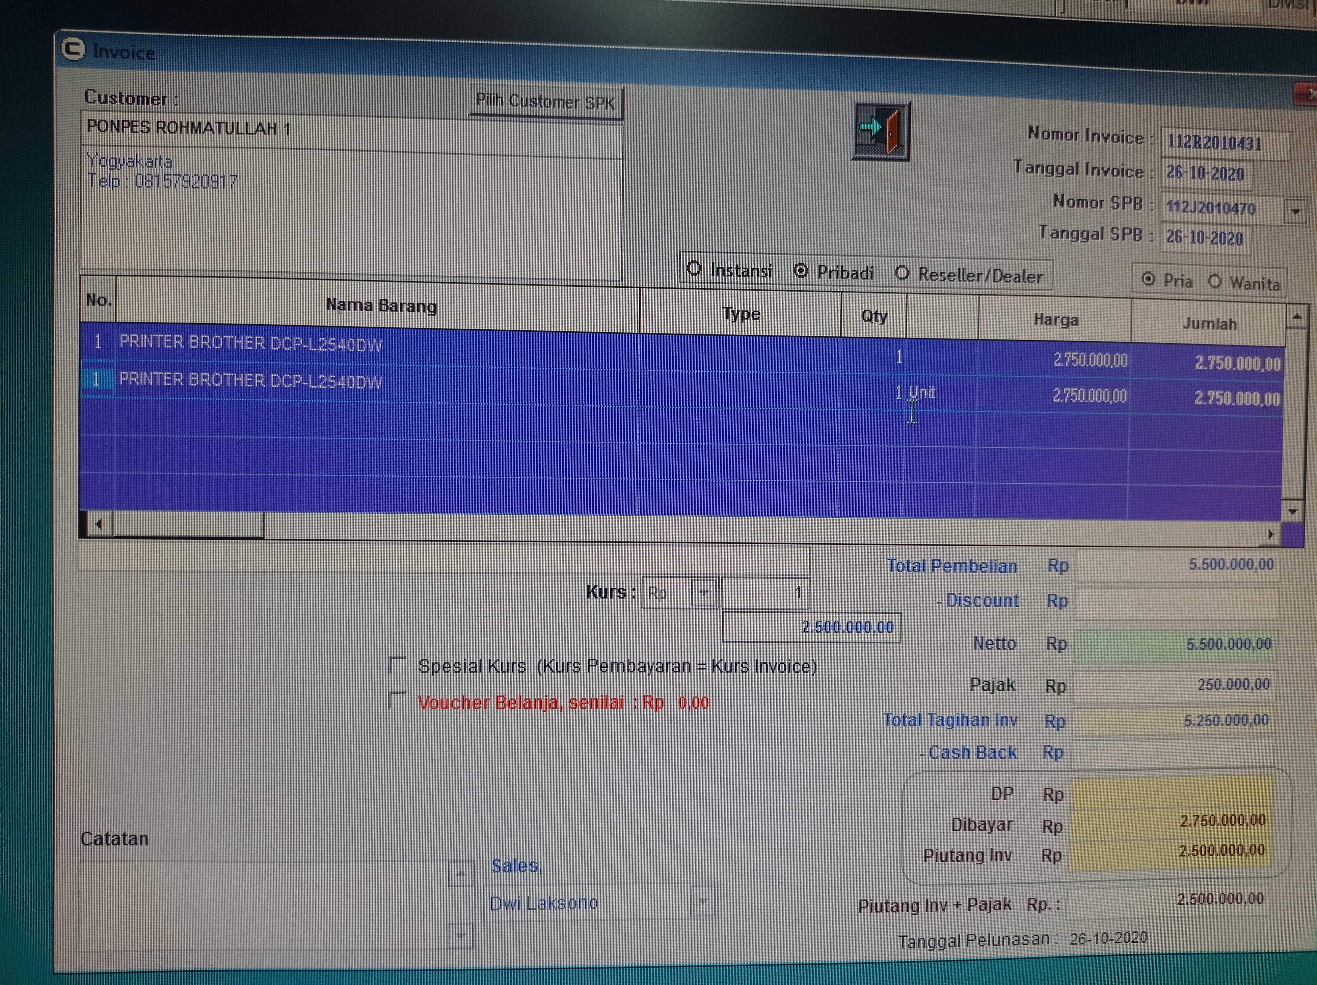
Task: Select the Reseller/Dealer radio option
Action: click(902, 273)
